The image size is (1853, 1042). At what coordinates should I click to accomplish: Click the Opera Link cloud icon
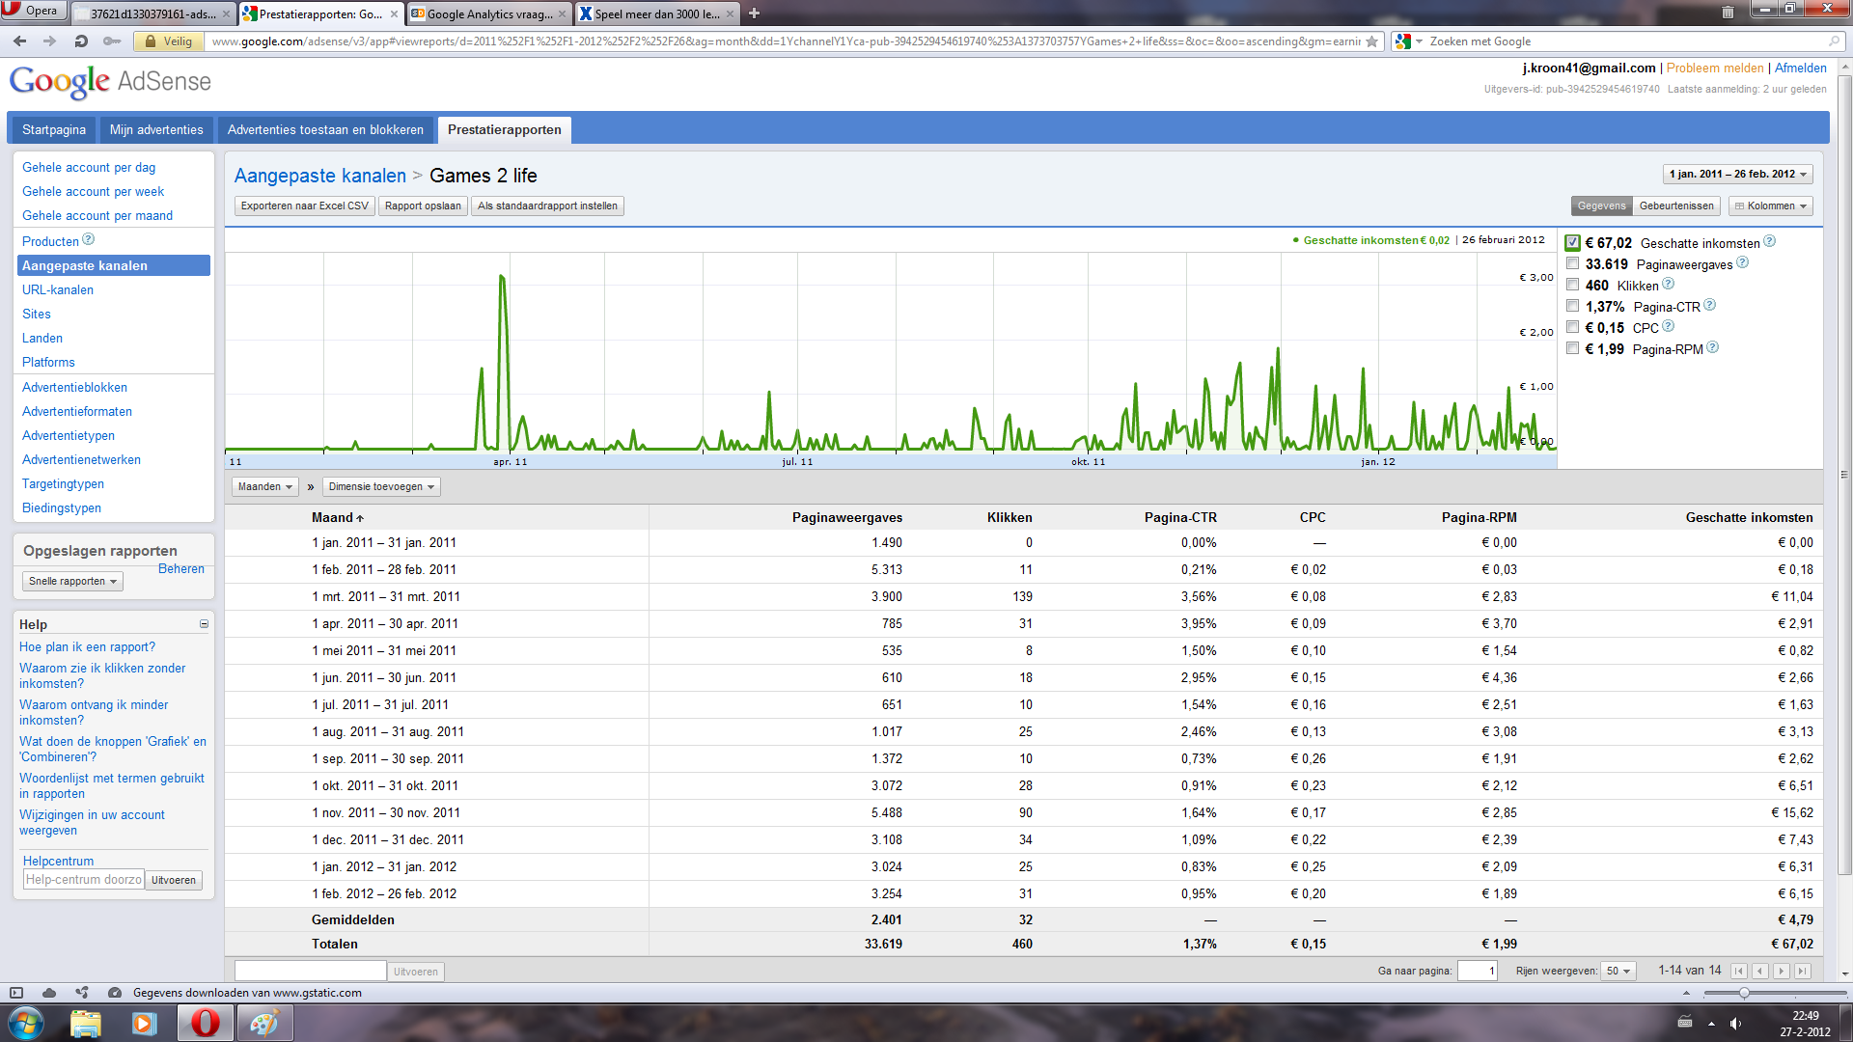[x=49, y=993]
